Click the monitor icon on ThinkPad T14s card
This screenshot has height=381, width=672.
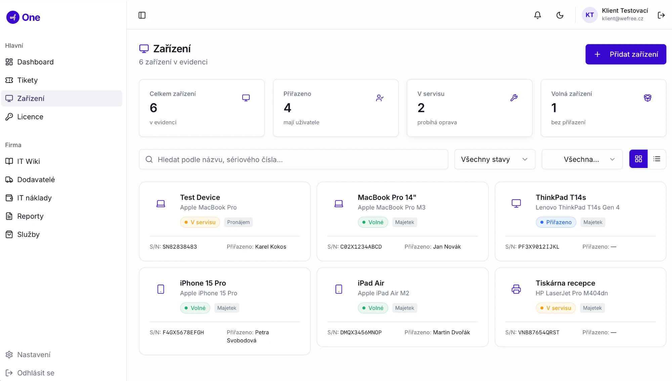click(x=516, y=204)
